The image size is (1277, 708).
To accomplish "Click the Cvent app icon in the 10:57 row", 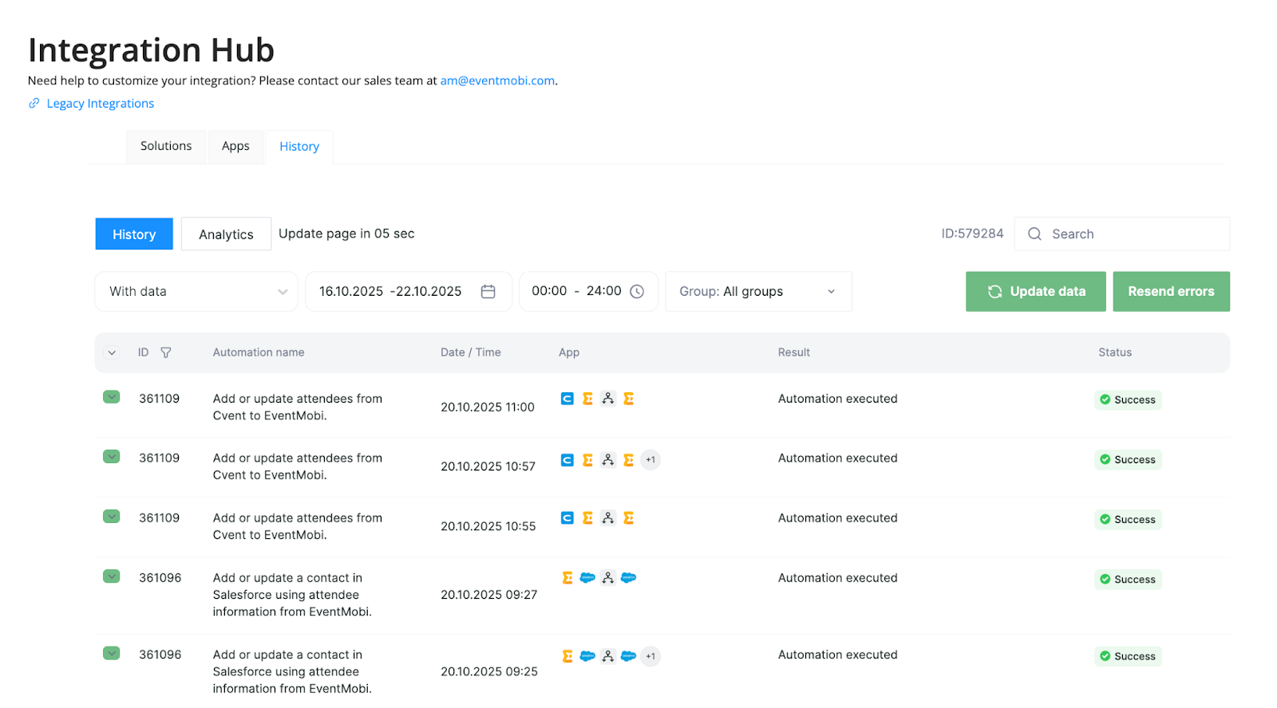I will pyautogui.click(x=567, y=460).
